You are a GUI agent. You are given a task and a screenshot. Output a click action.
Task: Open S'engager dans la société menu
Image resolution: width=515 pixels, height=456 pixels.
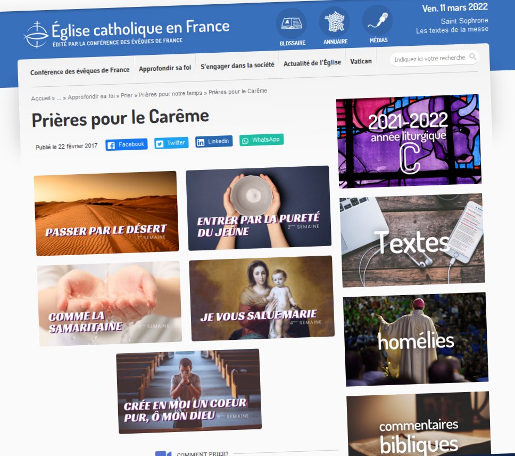[237, 66]
